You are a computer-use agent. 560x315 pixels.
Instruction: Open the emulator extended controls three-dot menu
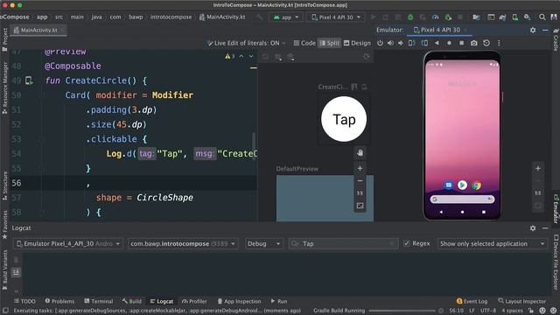499,43
